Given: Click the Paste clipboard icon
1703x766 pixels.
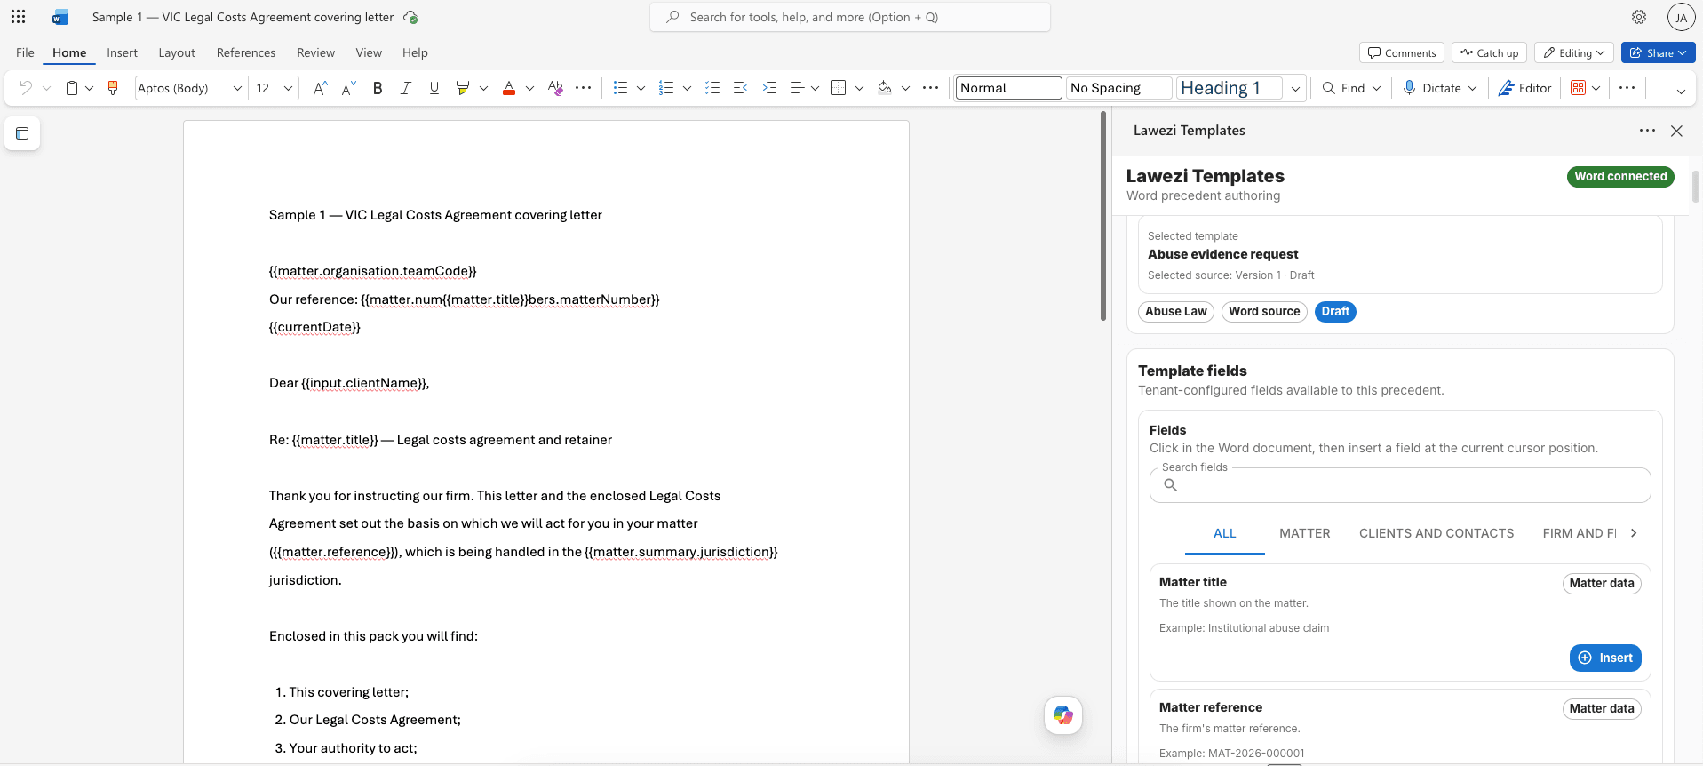Looking at the screenshot, I should (72, 88).
